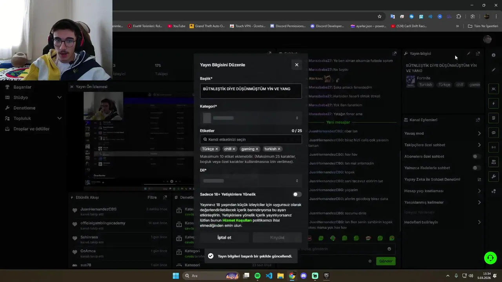Open the Hizmet Koşulları link
Image resolution: width=502 pixels, height=282 pixels.
(x=237, y=221)
